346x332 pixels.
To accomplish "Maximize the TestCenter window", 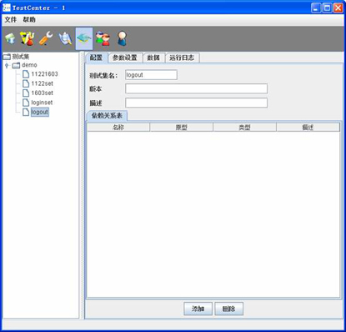I will point(327,8).
